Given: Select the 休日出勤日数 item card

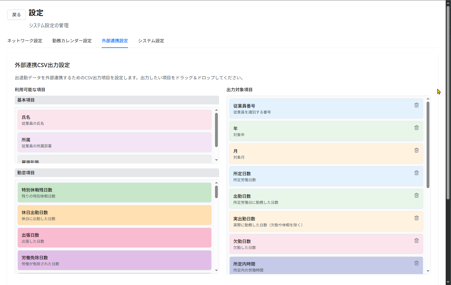Looking at the screenshot, I should [115, 215].
